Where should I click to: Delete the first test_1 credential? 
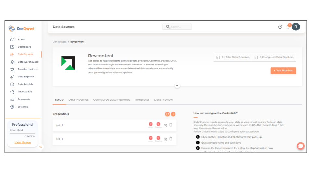pos(171,125)
